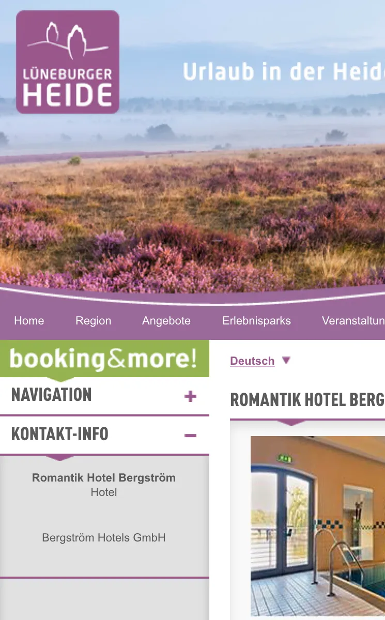Click the heath landscape hero image

[x=192, y=207]
